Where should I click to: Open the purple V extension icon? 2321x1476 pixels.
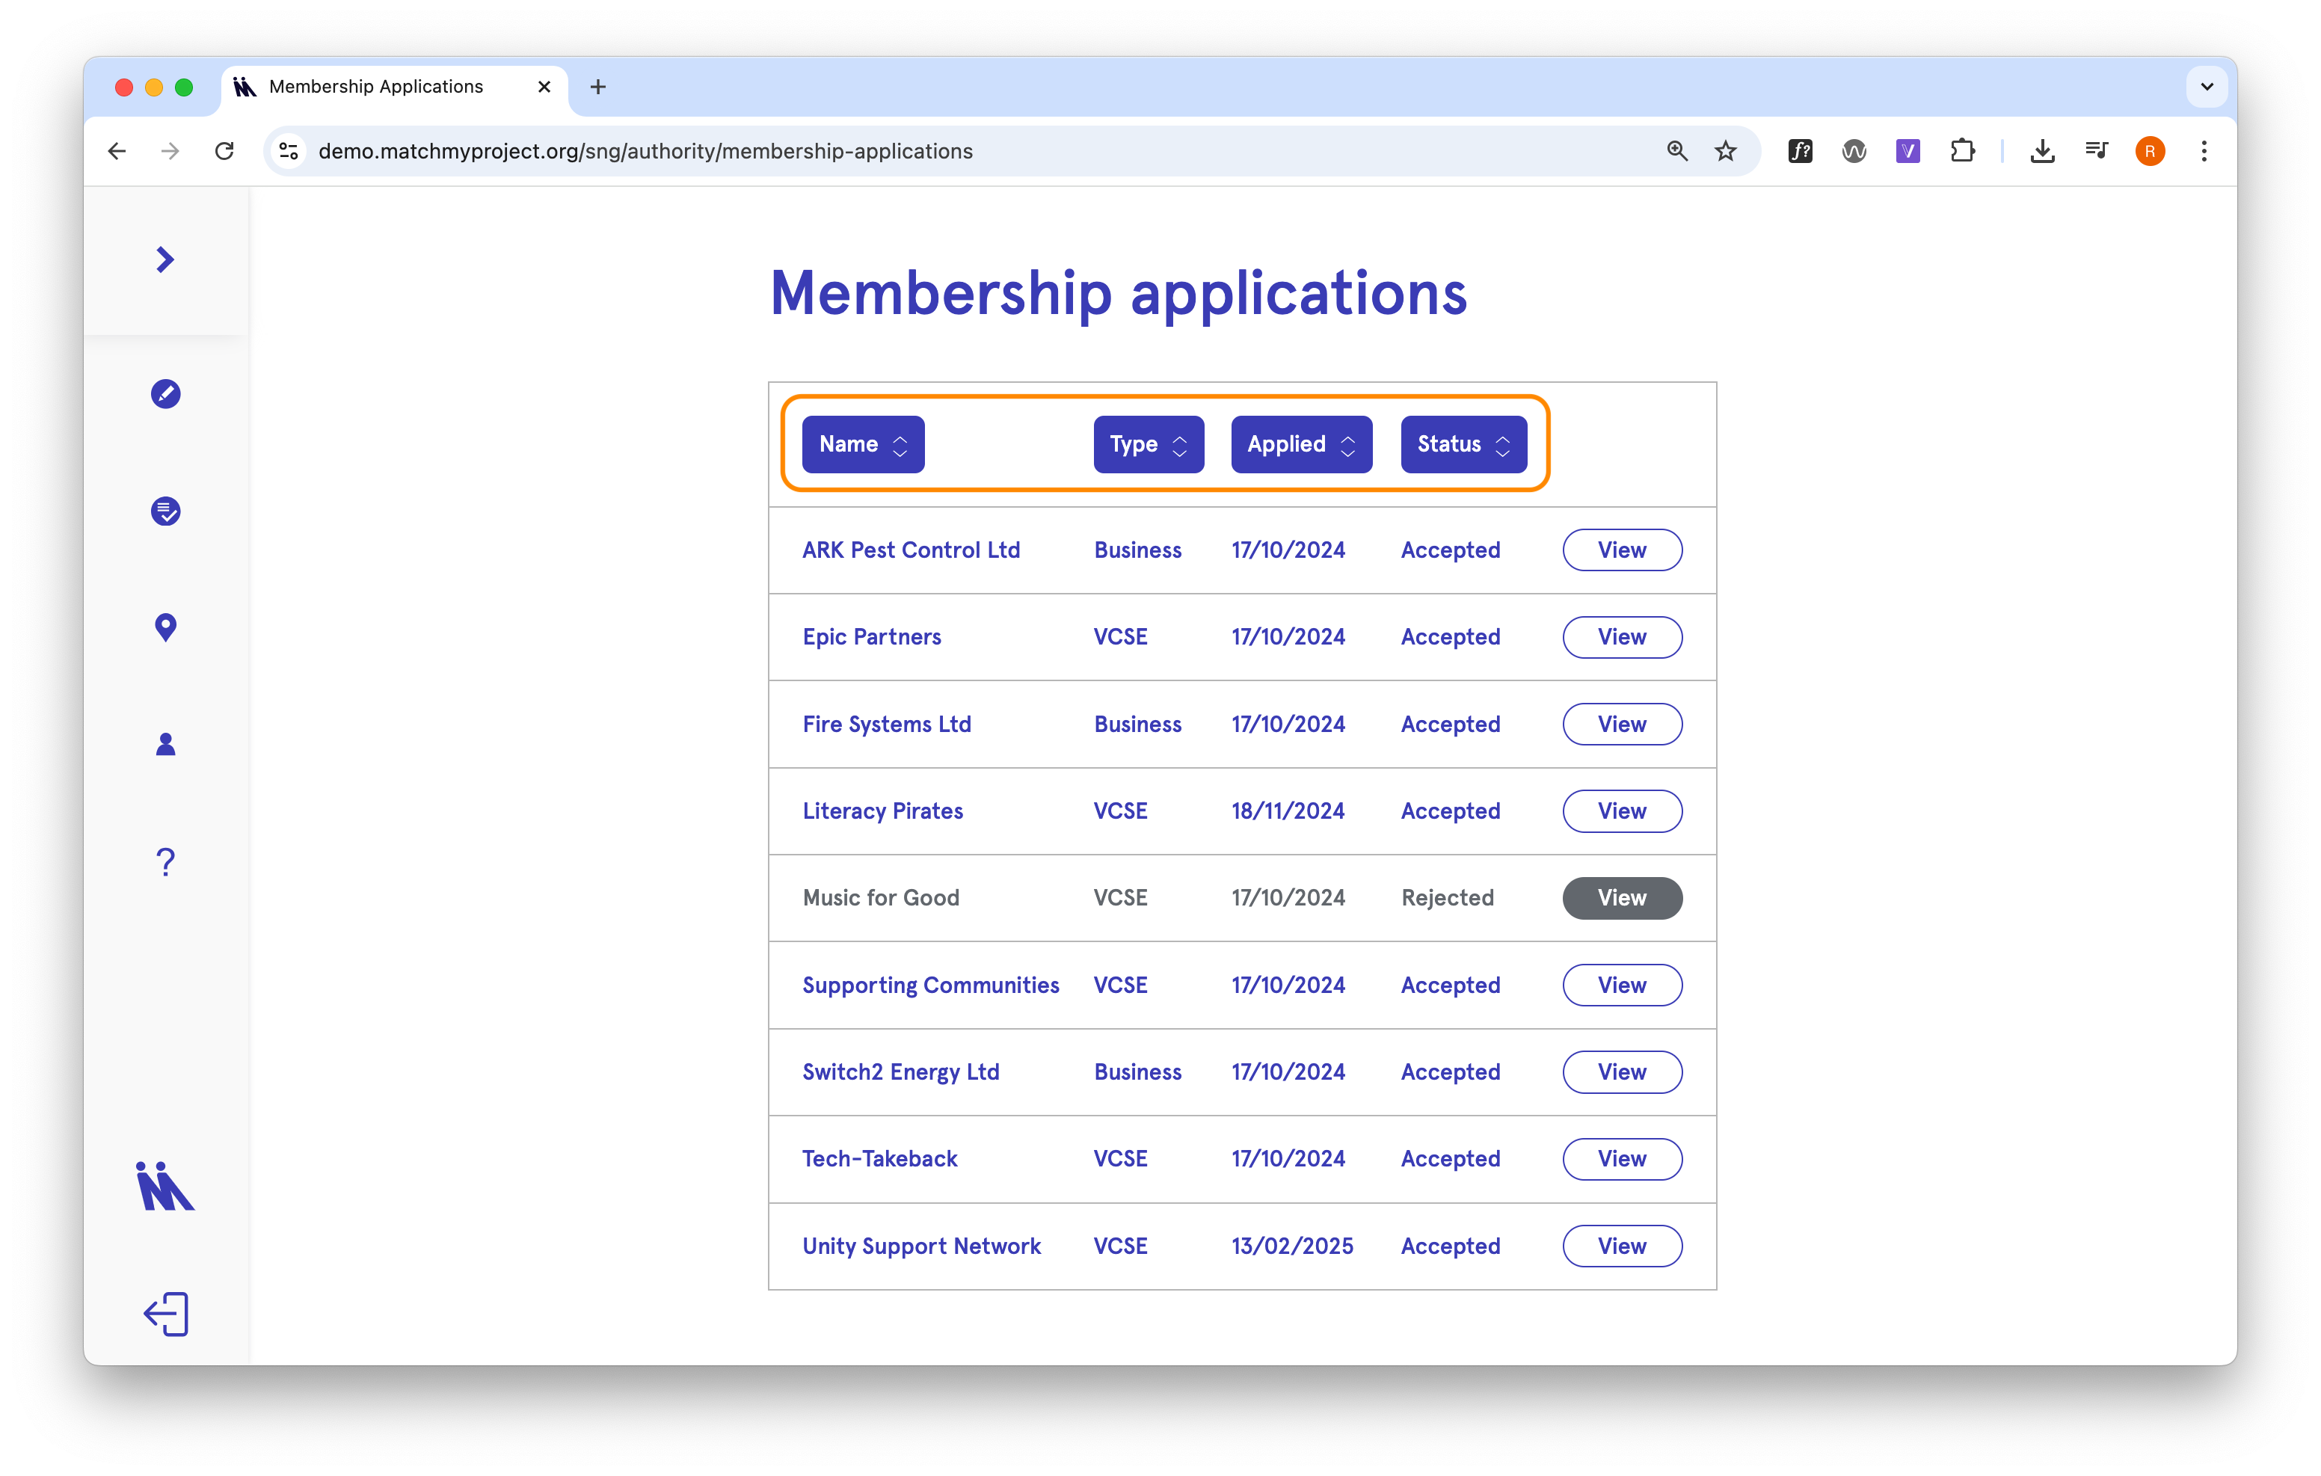click(x=1907, y=151)
